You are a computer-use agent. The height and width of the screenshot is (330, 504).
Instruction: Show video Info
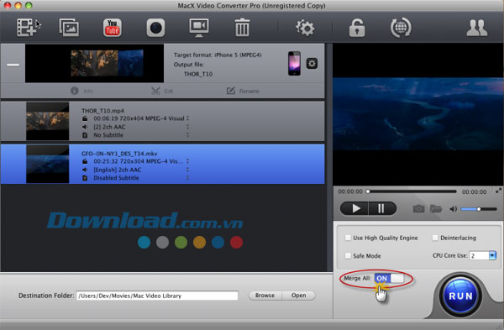click(81, 91)
